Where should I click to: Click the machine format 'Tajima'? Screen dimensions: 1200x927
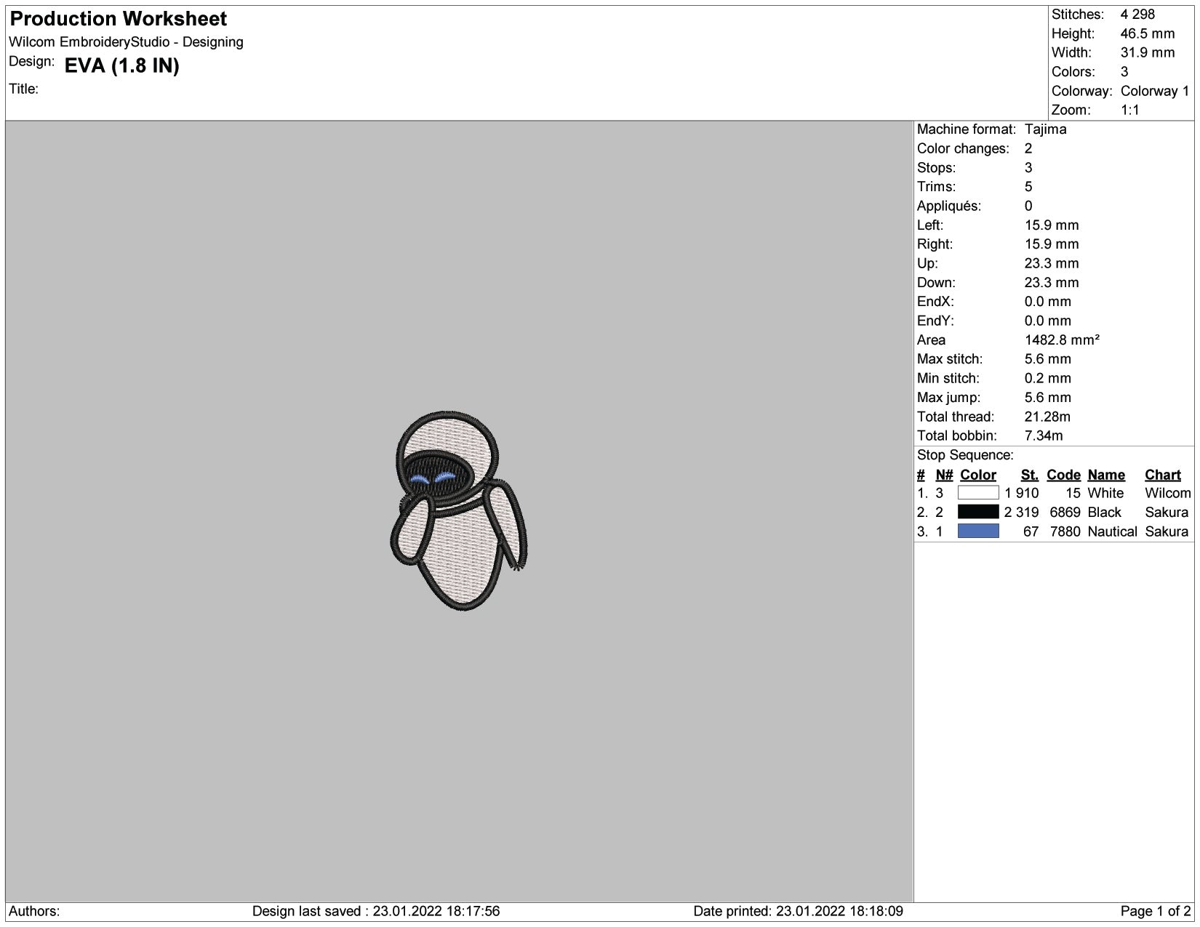(1046, 129)
